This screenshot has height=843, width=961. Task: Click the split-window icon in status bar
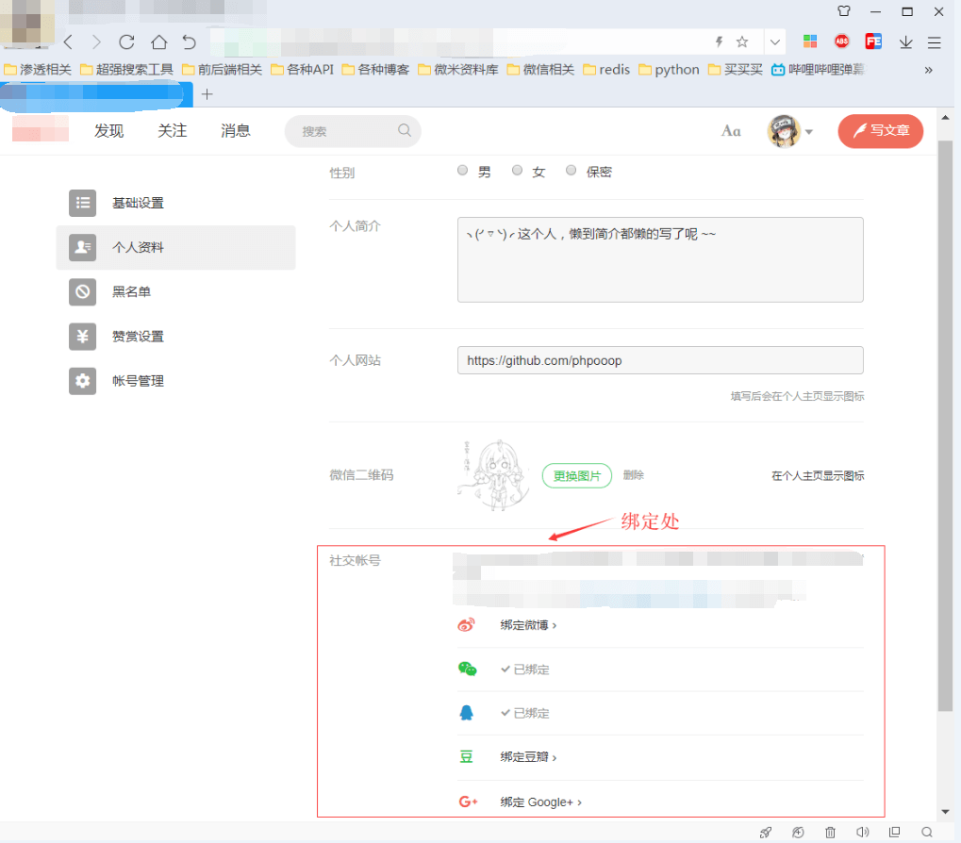click(894, 832)
